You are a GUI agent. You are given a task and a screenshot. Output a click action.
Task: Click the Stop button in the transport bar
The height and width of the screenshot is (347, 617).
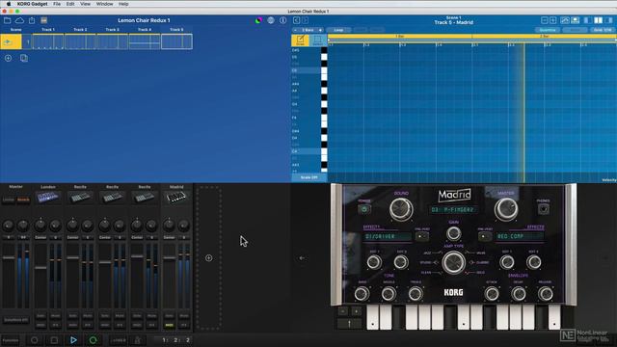(54, 340)
